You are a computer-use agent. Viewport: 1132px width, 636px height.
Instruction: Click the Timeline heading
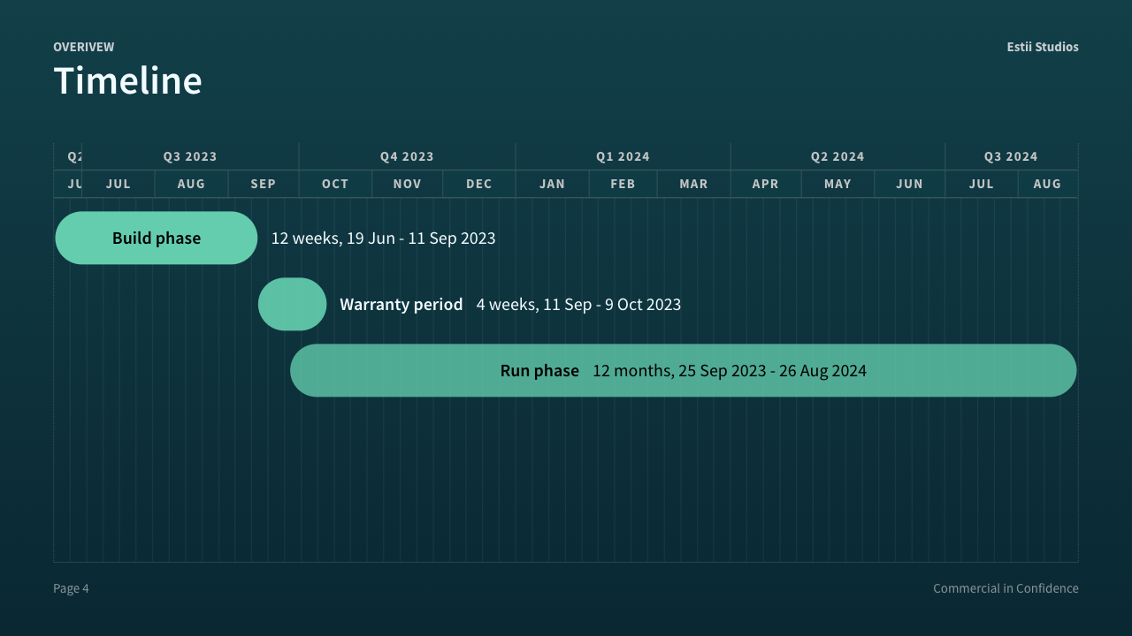[x=128, y=80]
